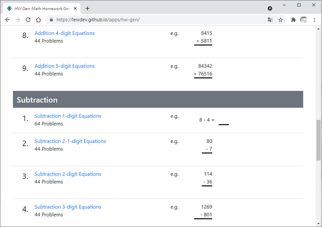Open the Chrome three-dot menu

pos(314,20)
